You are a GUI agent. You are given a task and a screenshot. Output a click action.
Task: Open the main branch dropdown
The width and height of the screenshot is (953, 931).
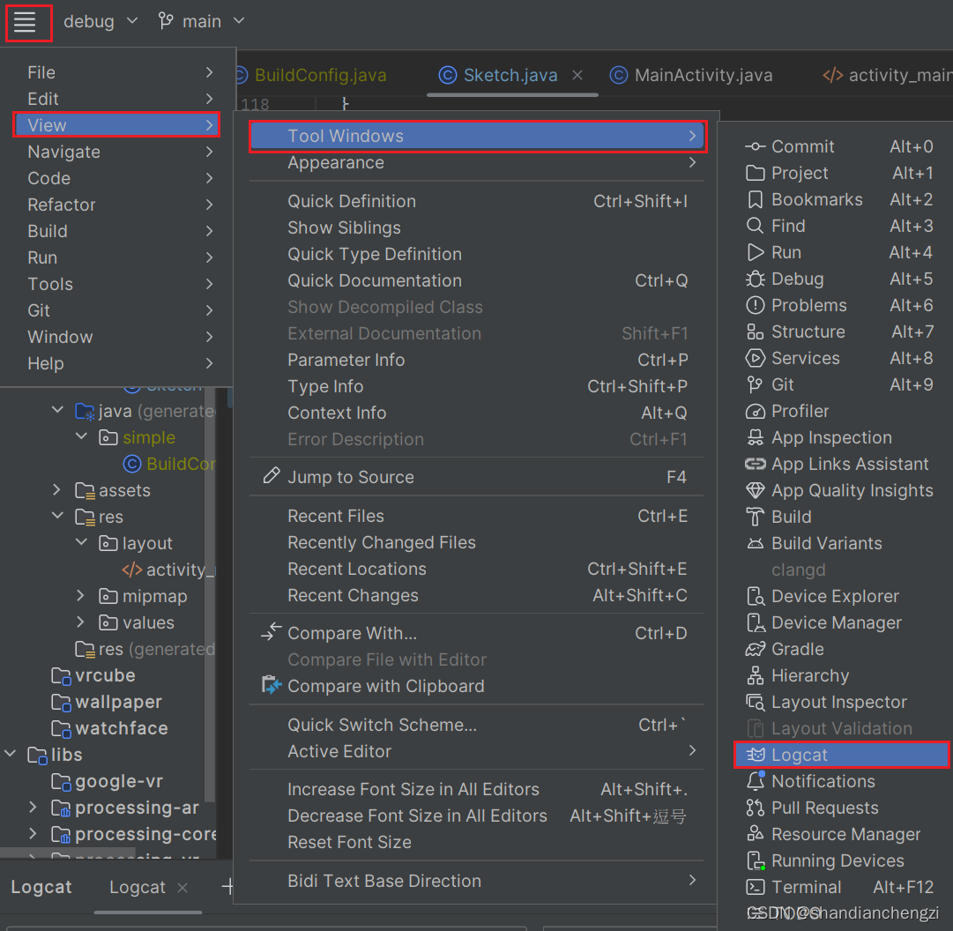coord(201,22)
